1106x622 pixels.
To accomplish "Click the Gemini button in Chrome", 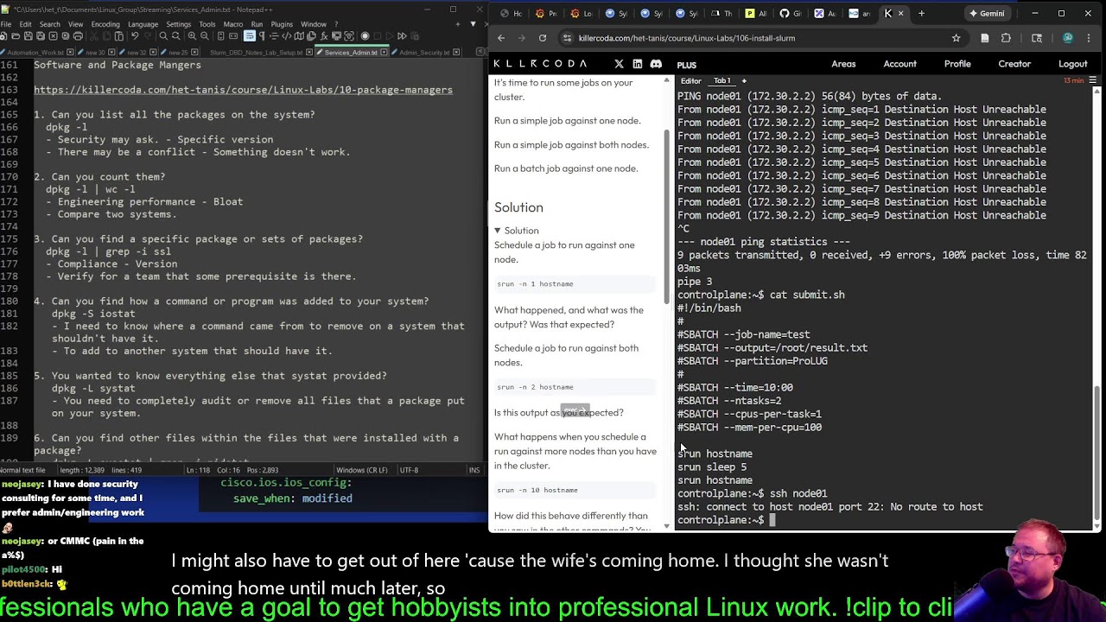I will coord(987,14).
